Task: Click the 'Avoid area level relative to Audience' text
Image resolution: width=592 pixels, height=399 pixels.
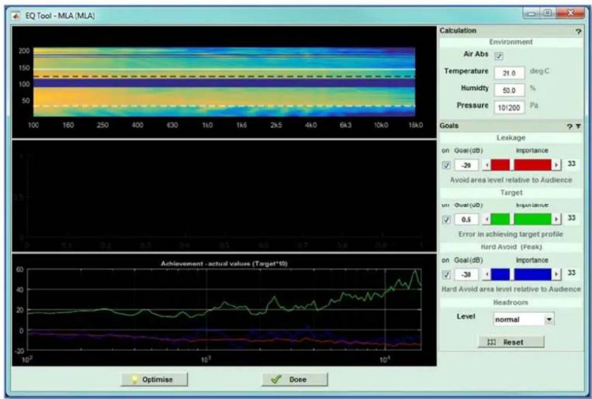Action: click(x=511, y=180)
